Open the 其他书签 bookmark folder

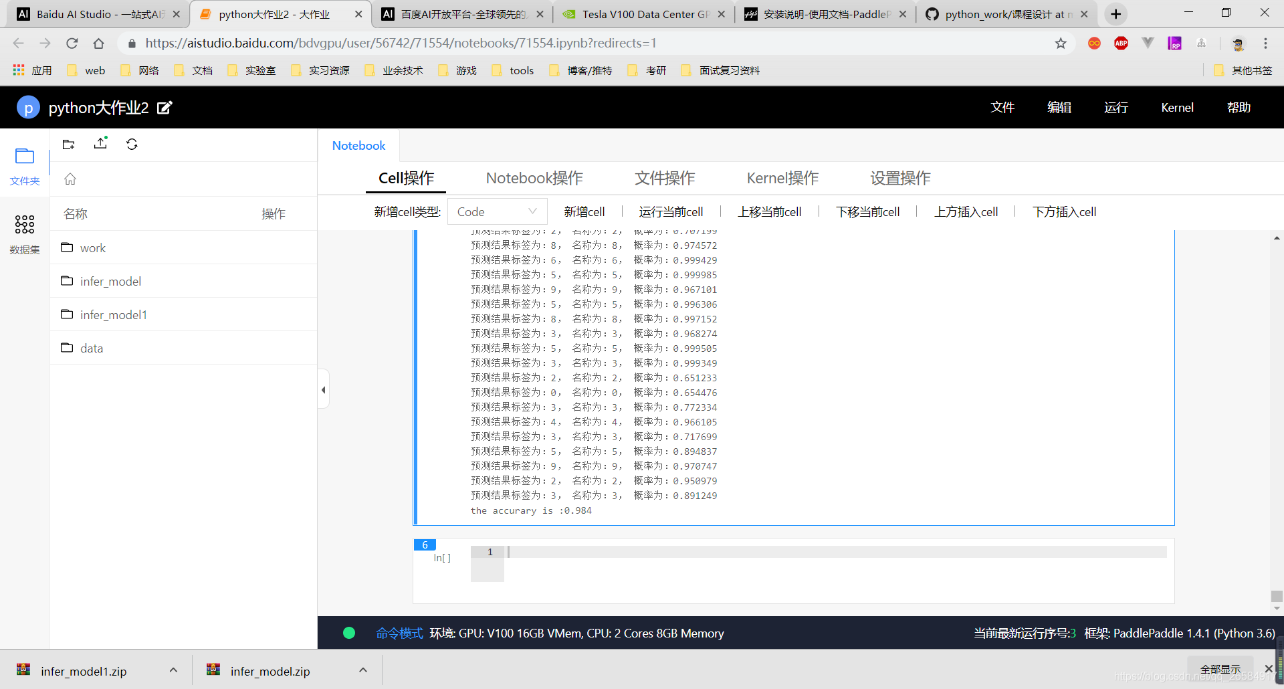1243,70
